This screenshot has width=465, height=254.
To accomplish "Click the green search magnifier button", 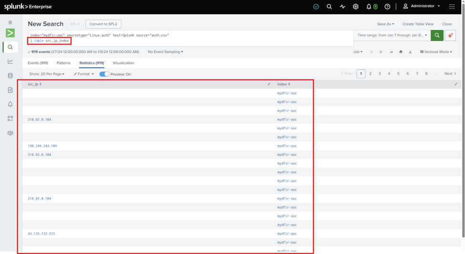I will (437, 35).
